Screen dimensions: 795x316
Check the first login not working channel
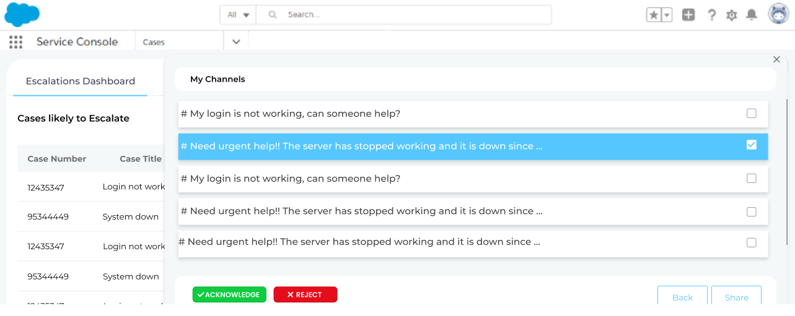click(751, 114)
